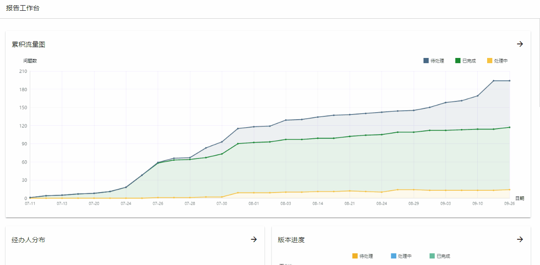
Task: Click the 累积流量图 card title
Action: [x=28, y=44]
